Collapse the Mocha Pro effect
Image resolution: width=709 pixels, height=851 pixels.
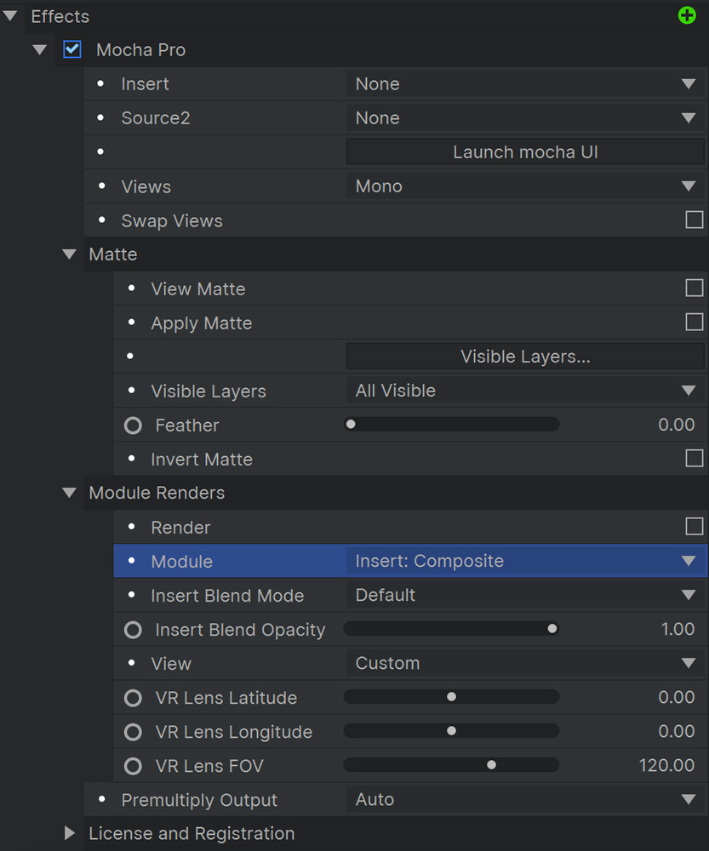coord(40,50)
